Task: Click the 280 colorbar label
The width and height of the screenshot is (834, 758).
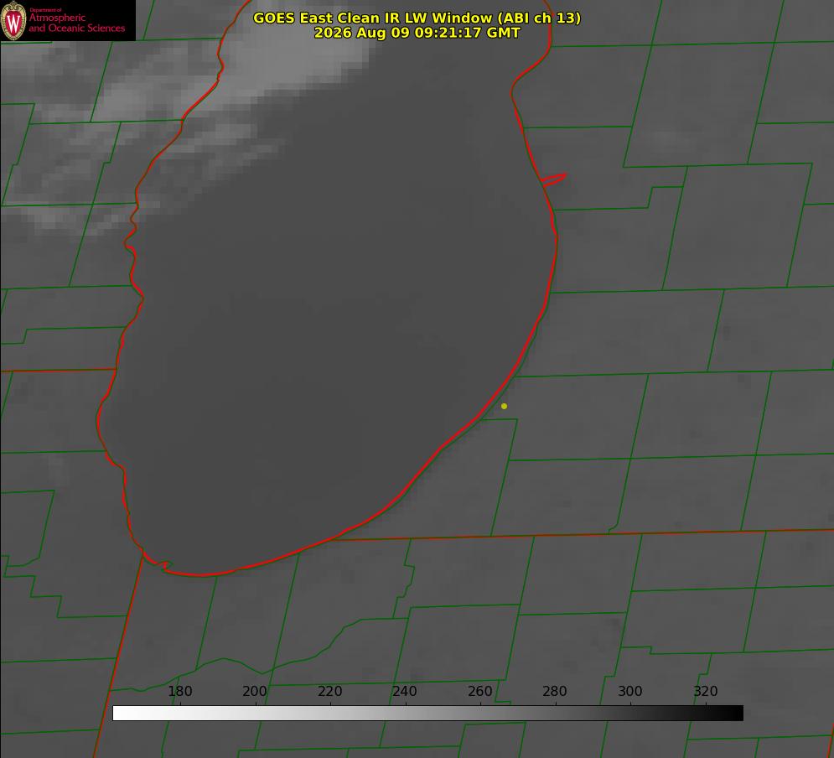Action: (555, 691)
